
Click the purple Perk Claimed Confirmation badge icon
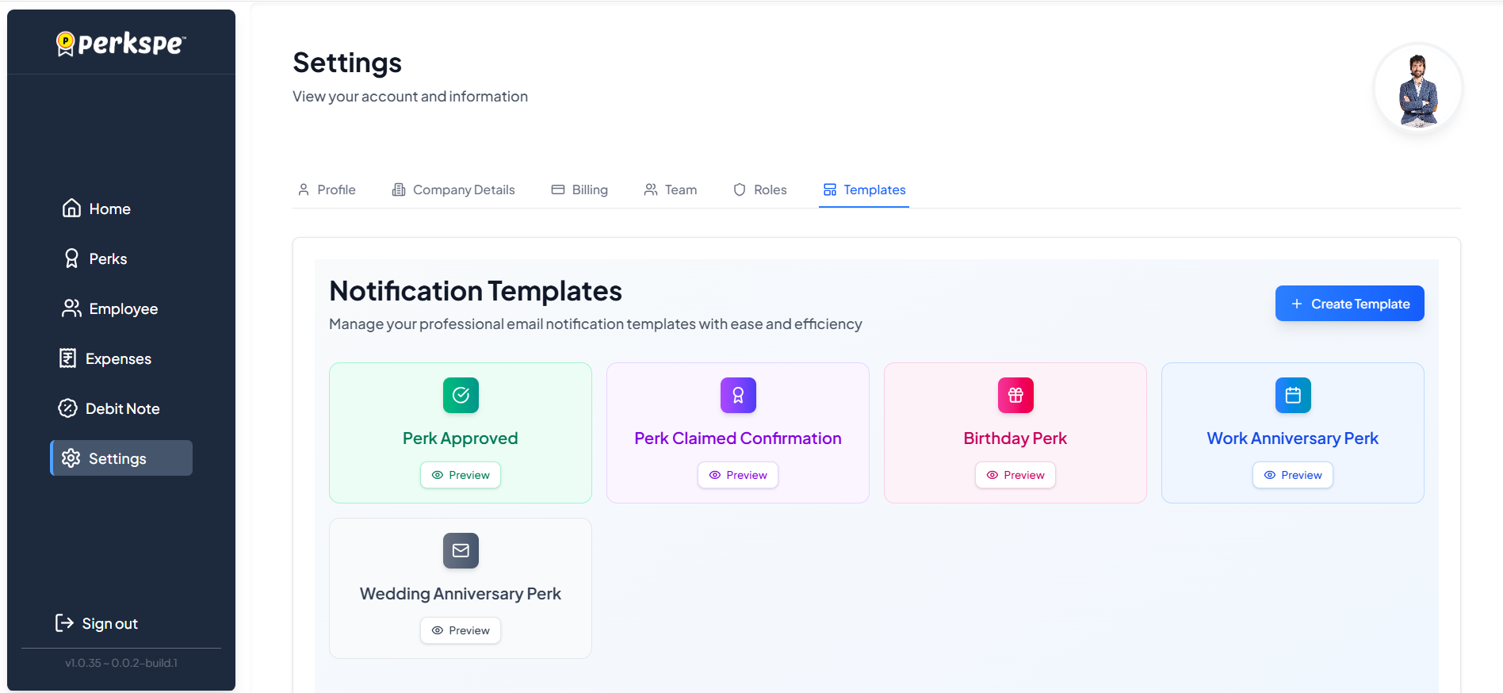[738, 395]
